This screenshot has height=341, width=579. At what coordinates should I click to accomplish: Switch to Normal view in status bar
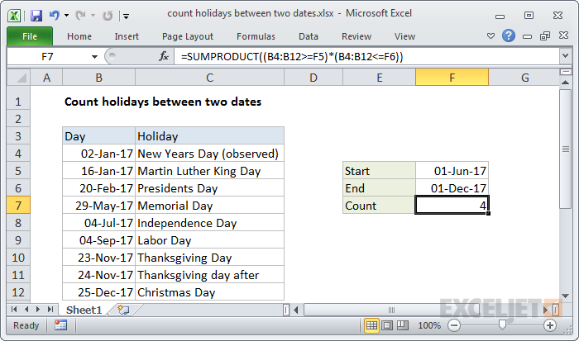(x=372, y=326)
